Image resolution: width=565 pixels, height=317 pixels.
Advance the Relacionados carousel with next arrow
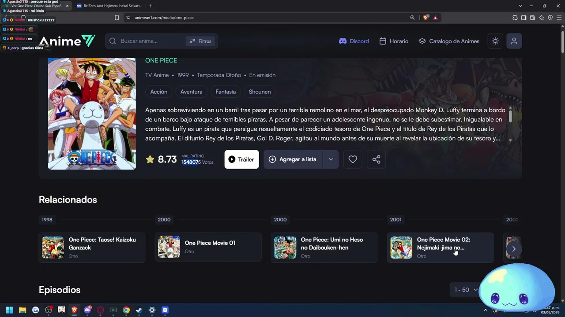[x=514, y=249]
